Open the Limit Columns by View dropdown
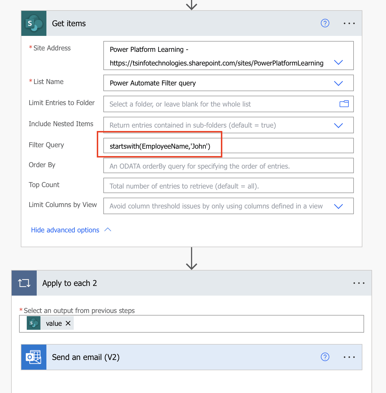 tap(338, 206)
